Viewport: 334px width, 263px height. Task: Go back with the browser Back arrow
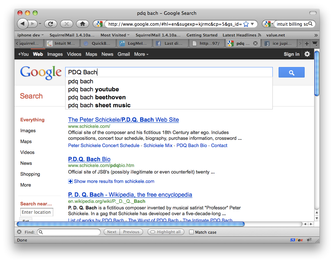pos(22,24)
